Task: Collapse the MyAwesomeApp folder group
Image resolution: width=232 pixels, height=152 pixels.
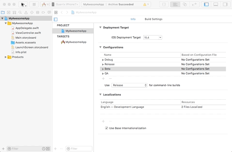Action: (6, 23)
